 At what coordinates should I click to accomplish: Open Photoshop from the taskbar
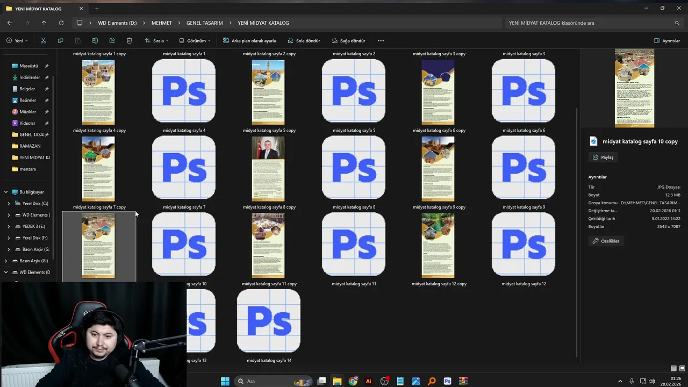447,381
